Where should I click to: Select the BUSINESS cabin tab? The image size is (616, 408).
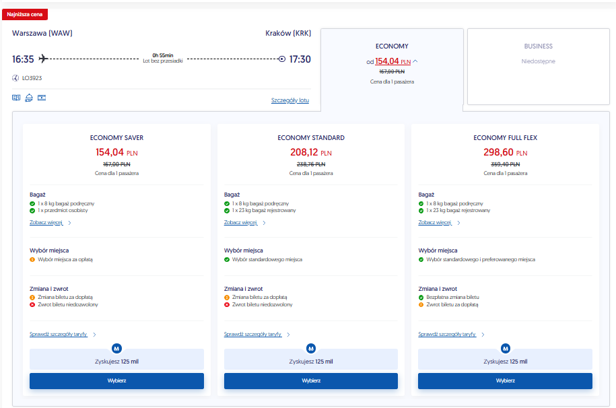click(x=538, y=67)
